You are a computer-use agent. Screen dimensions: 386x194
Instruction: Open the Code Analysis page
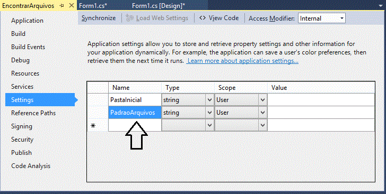pos(31,166)
